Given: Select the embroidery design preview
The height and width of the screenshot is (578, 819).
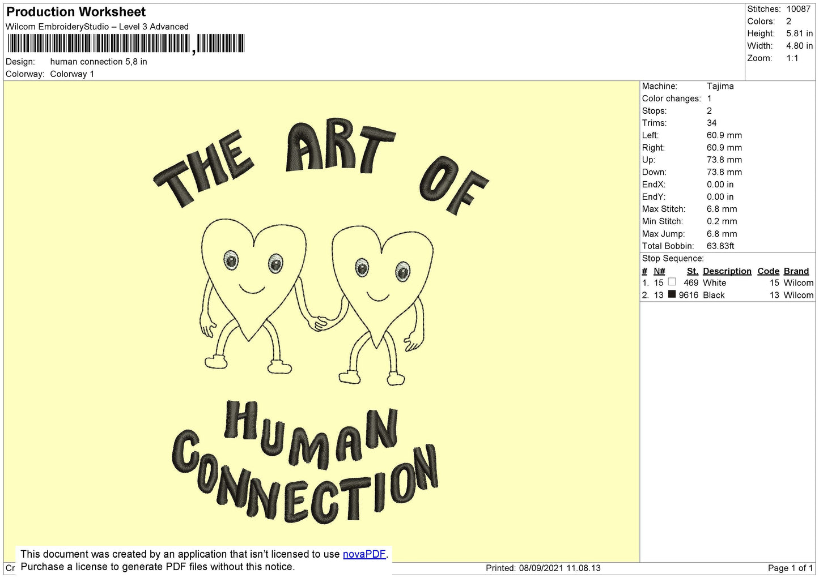Looking at the screenshot, I should (321, 321).
